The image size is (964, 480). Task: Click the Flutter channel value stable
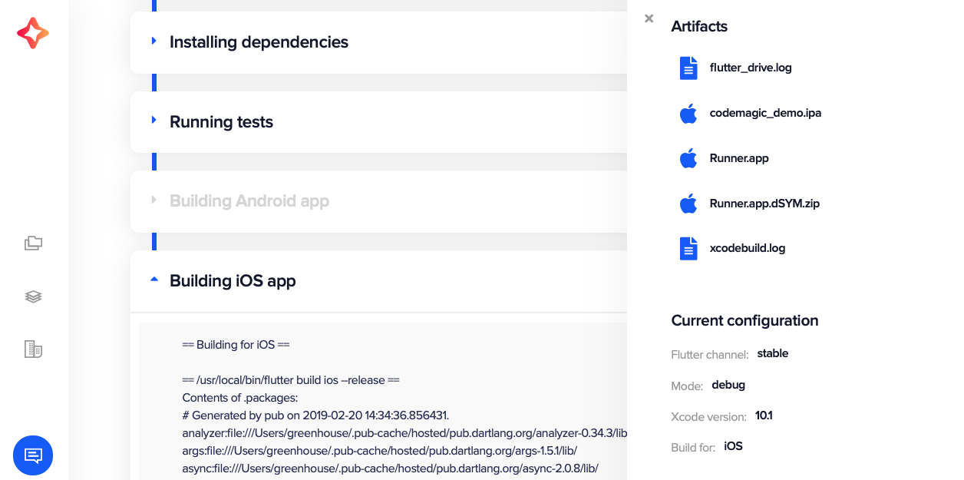(773, 354)
